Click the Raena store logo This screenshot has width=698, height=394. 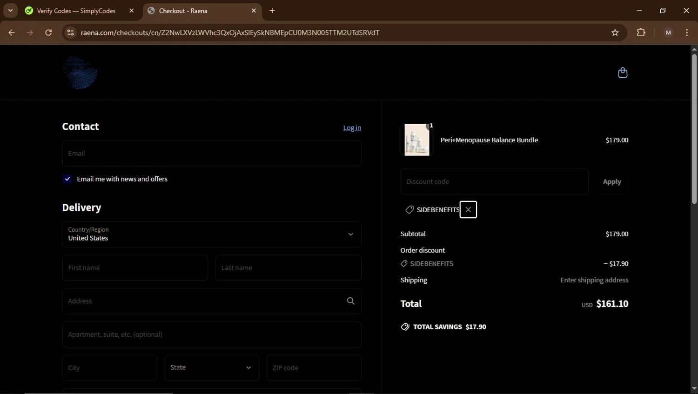coord(80,73)
